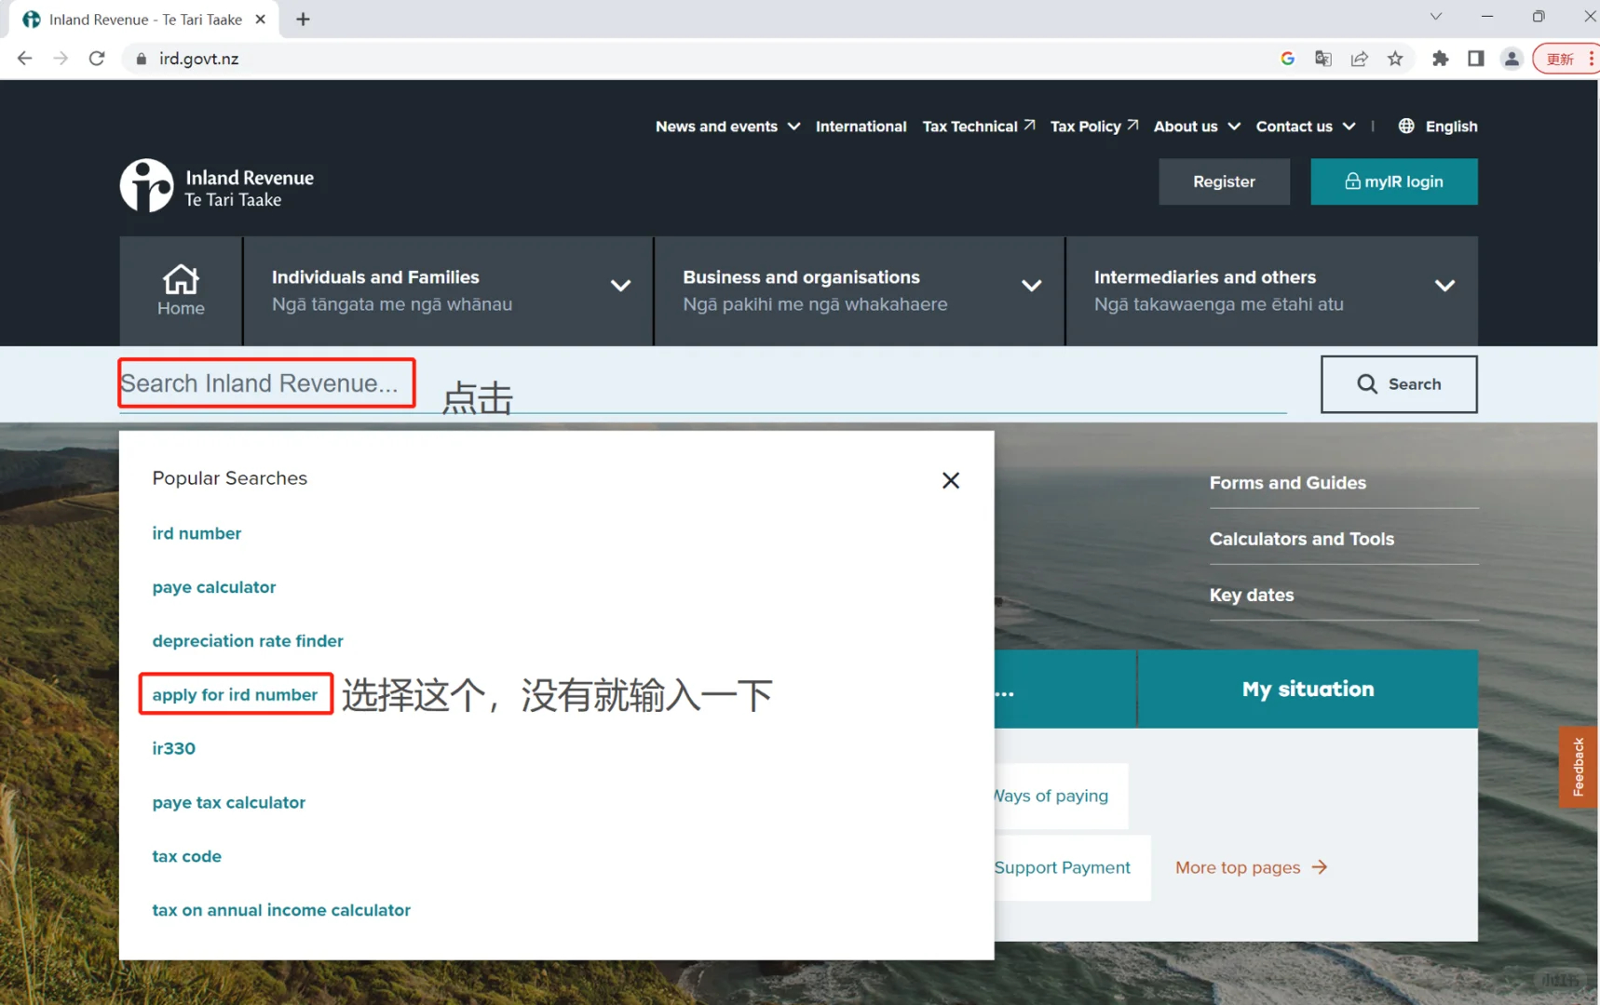Image resolution: width=1600 pixels, height=1005 pixels.
Task: Go to Home via house icon
Action: coord(181,290)
